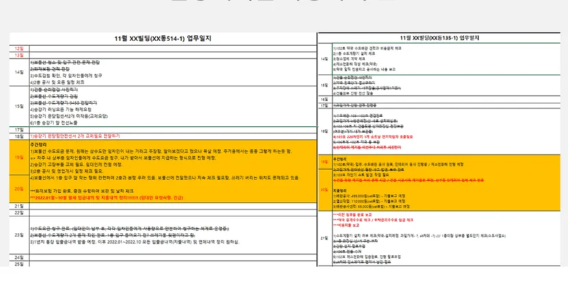Click '지출정리' heading in right sheet

pyautogui.click(x=340, y=190)
